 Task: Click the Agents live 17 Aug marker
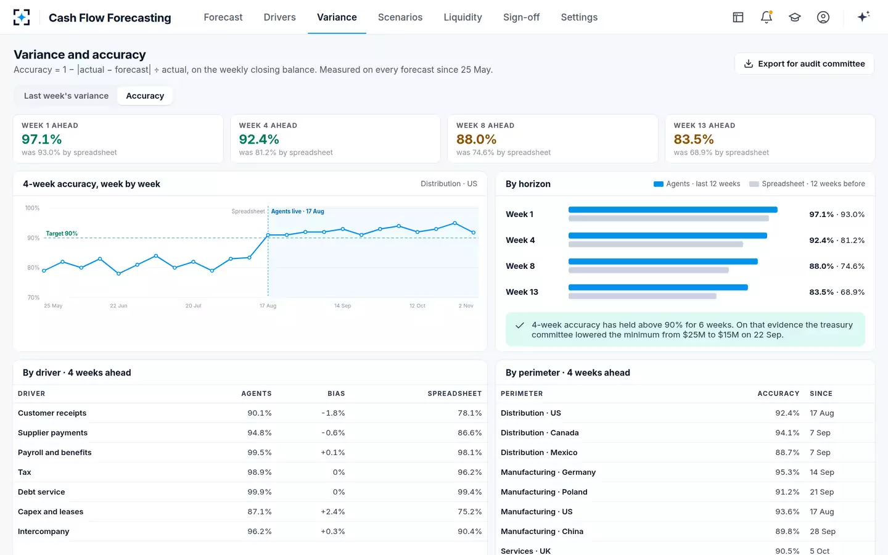[x=298, y=212]
